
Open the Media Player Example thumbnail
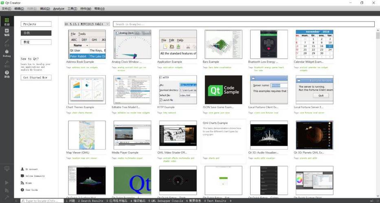(132, 135)
